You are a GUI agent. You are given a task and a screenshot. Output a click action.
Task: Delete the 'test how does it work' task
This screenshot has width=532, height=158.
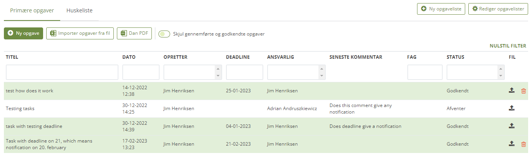click(523, 91)
